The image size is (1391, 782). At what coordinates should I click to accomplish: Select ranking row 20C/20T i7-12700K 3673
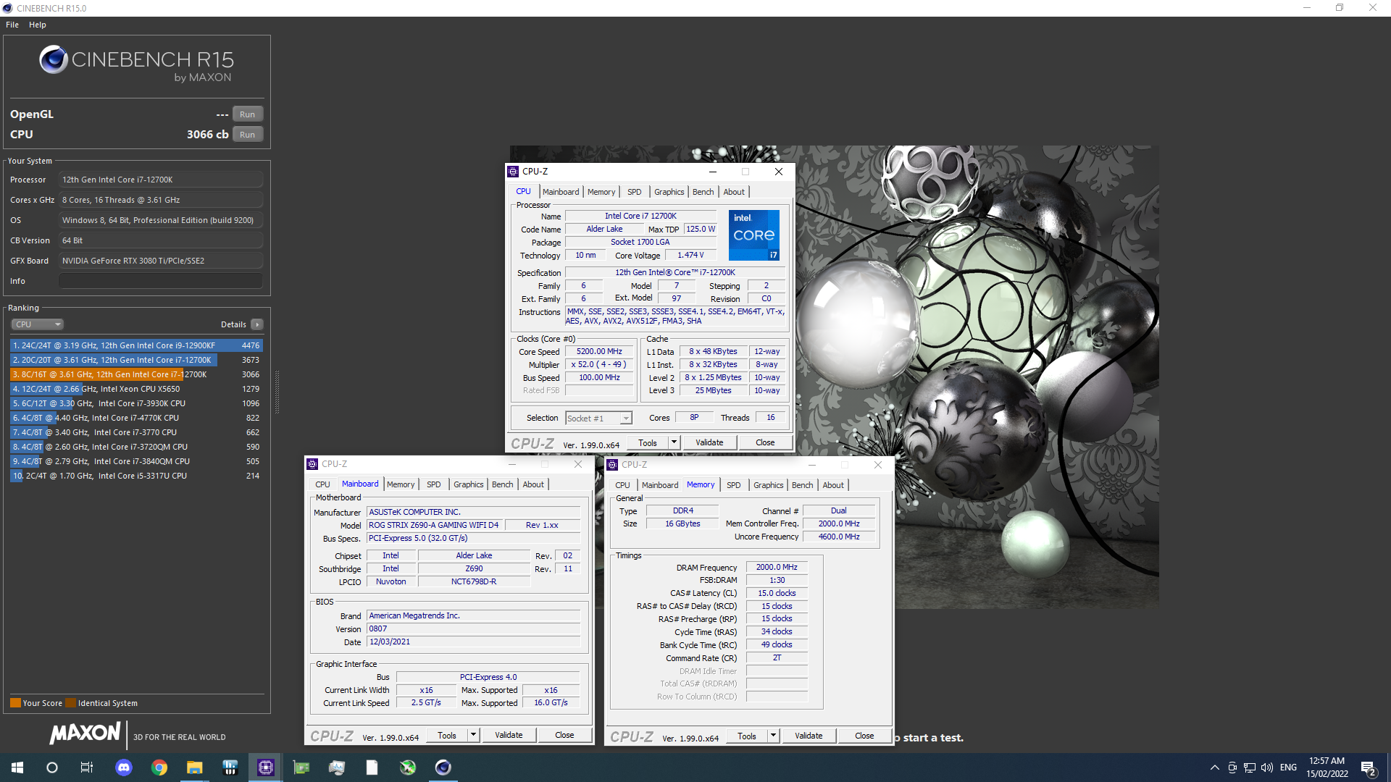click(x=136, y=360)
